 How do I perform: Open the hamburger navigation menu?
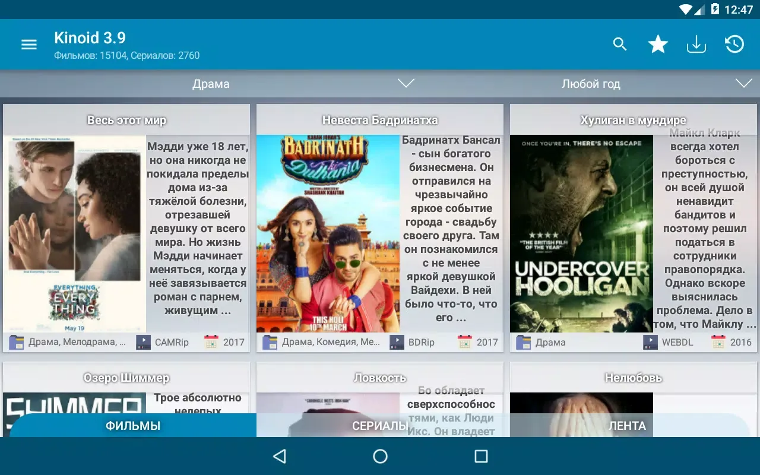pos(29,45)
